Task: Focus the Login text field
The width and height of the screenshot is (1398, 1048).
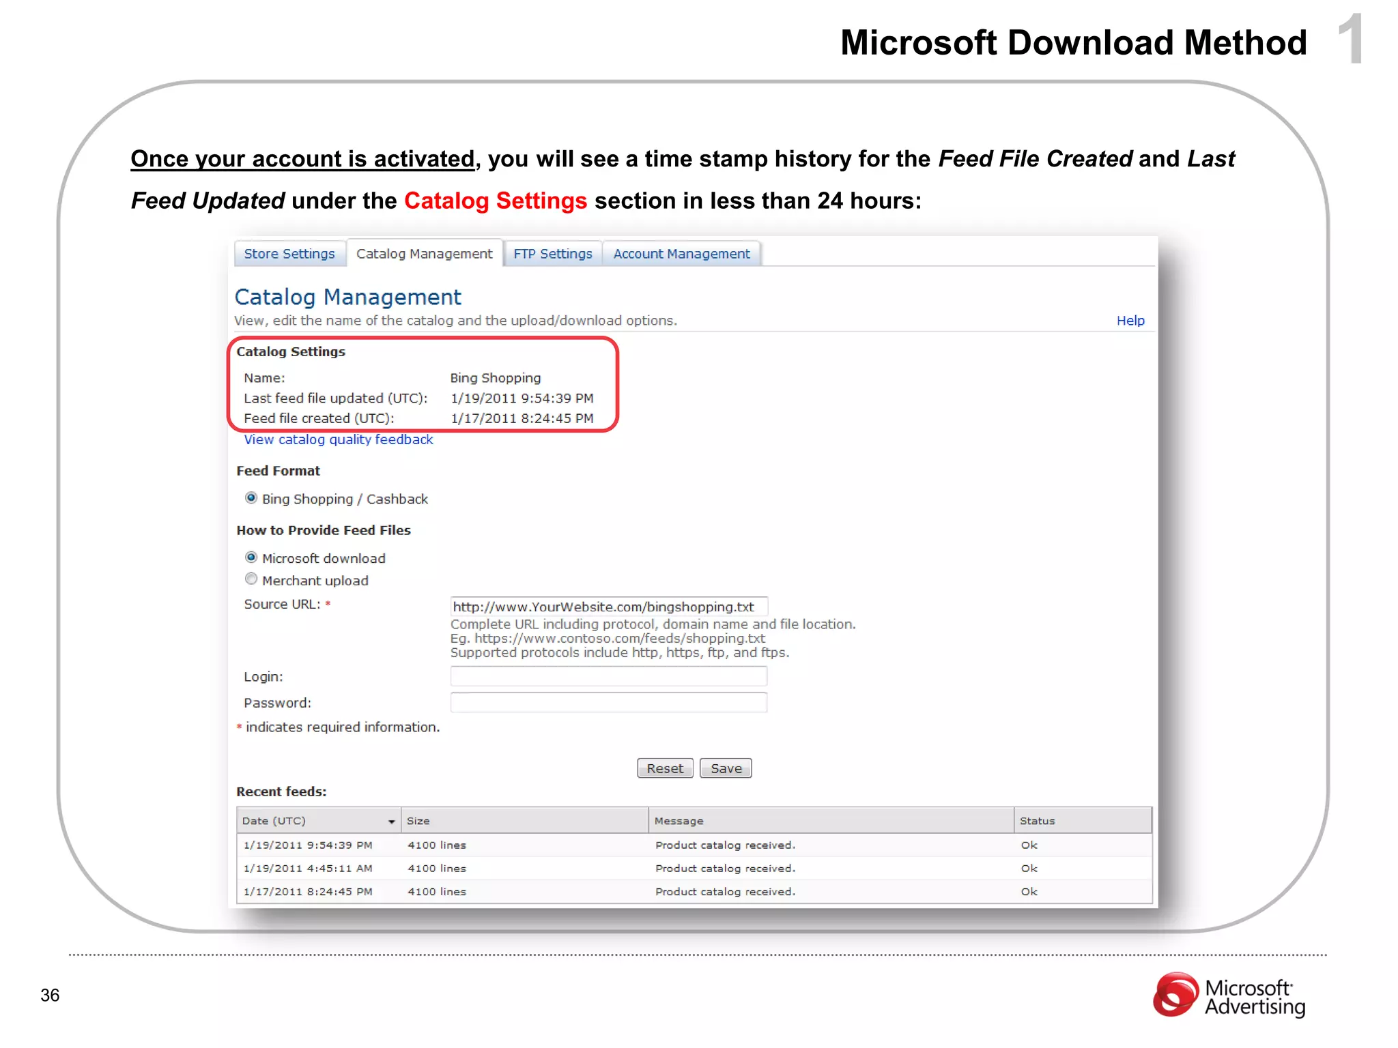Action: [609, 676]
